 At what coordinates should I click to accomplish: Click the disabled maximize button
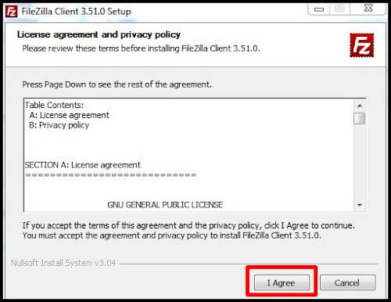coord(339,9)
